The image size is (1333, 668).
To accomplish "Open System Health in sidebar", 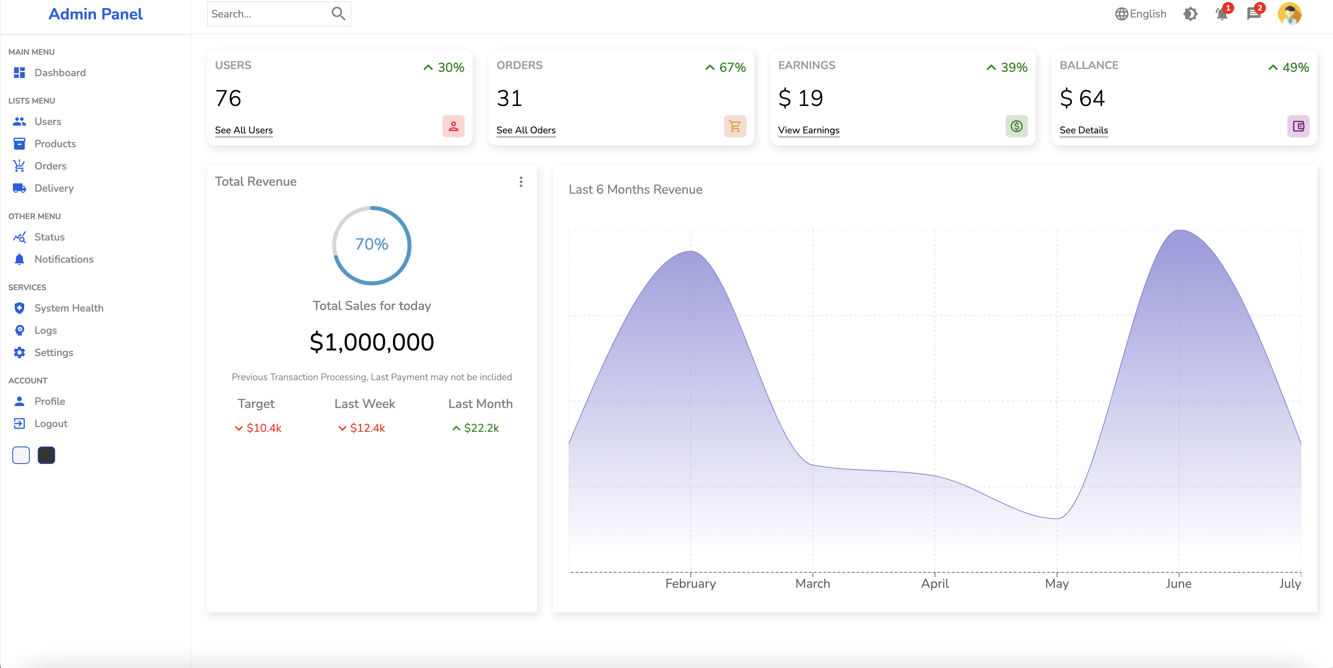I will [69, 308].
